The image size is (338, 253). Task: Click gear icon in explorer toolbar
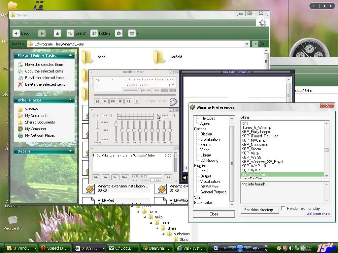(119, 33)
